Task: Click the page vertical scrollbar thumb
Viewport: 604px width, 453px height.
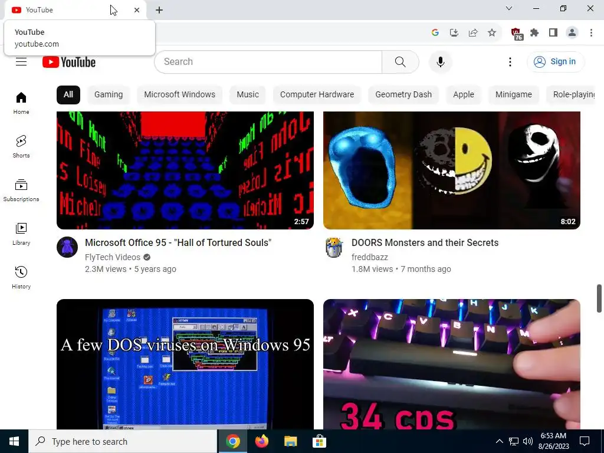Action: (599, 298)
